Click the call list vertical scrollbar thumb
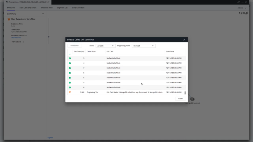Viewport: 253px width, 142px height. point(185,93)
